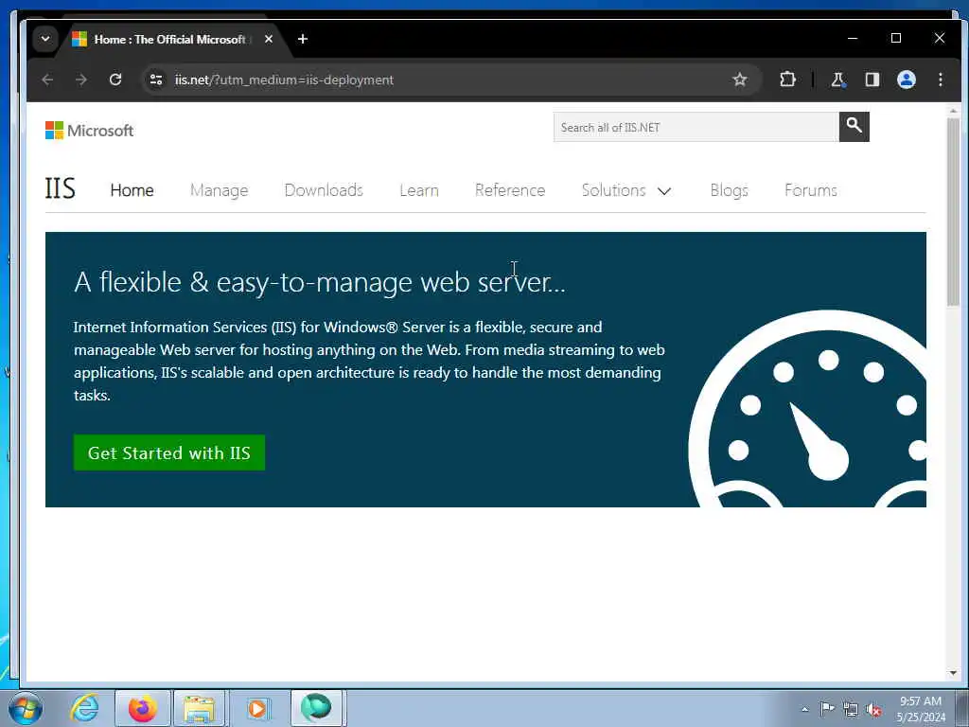The height and width of the screenshot is (727, 969).
Task: Launch Firefox from the taskbar
Action: [142, 708]
